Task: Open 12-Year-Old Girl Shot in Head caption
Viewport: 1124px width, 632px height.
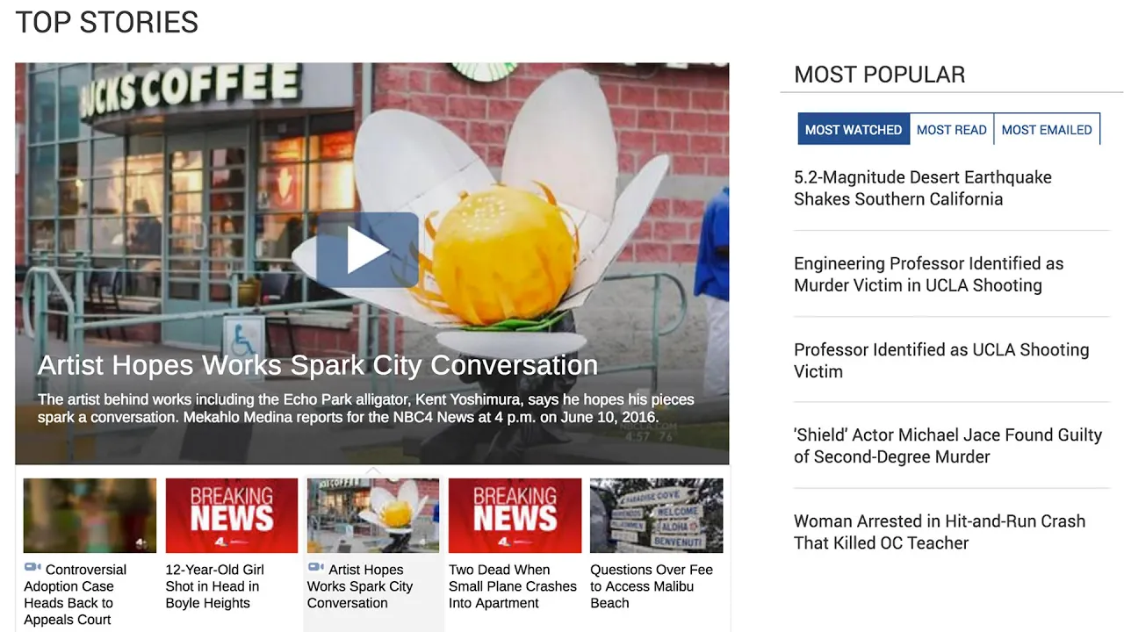Action: coord(215,586)
